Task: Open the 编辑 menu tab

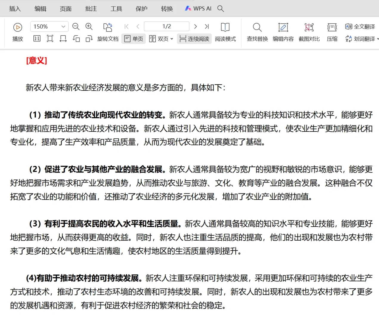Action: (40, 9)
